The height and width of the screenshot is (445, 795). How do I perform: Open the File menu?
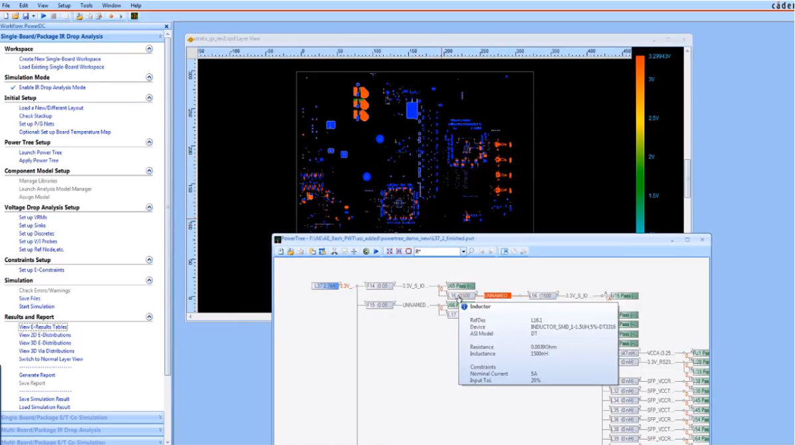(6, 5)
